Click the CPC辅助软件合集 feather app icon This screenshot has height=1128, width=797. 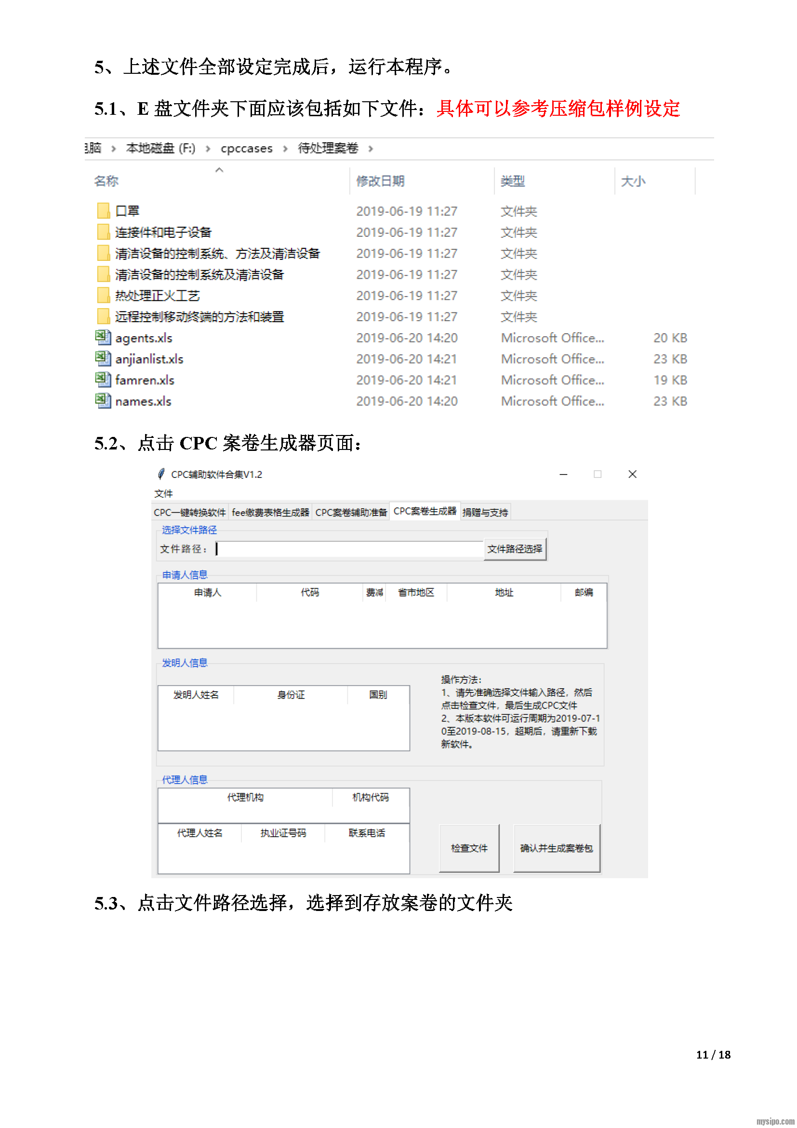161,474
